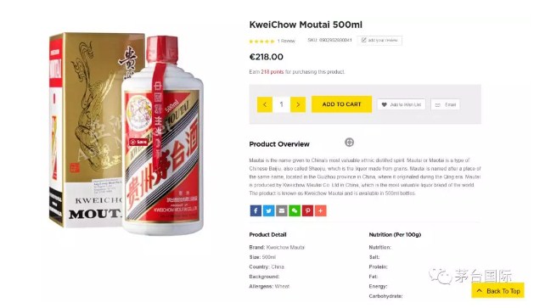545x308 pixels.
Task: Open more share options plus icon
Action: [x=321, y=210]
